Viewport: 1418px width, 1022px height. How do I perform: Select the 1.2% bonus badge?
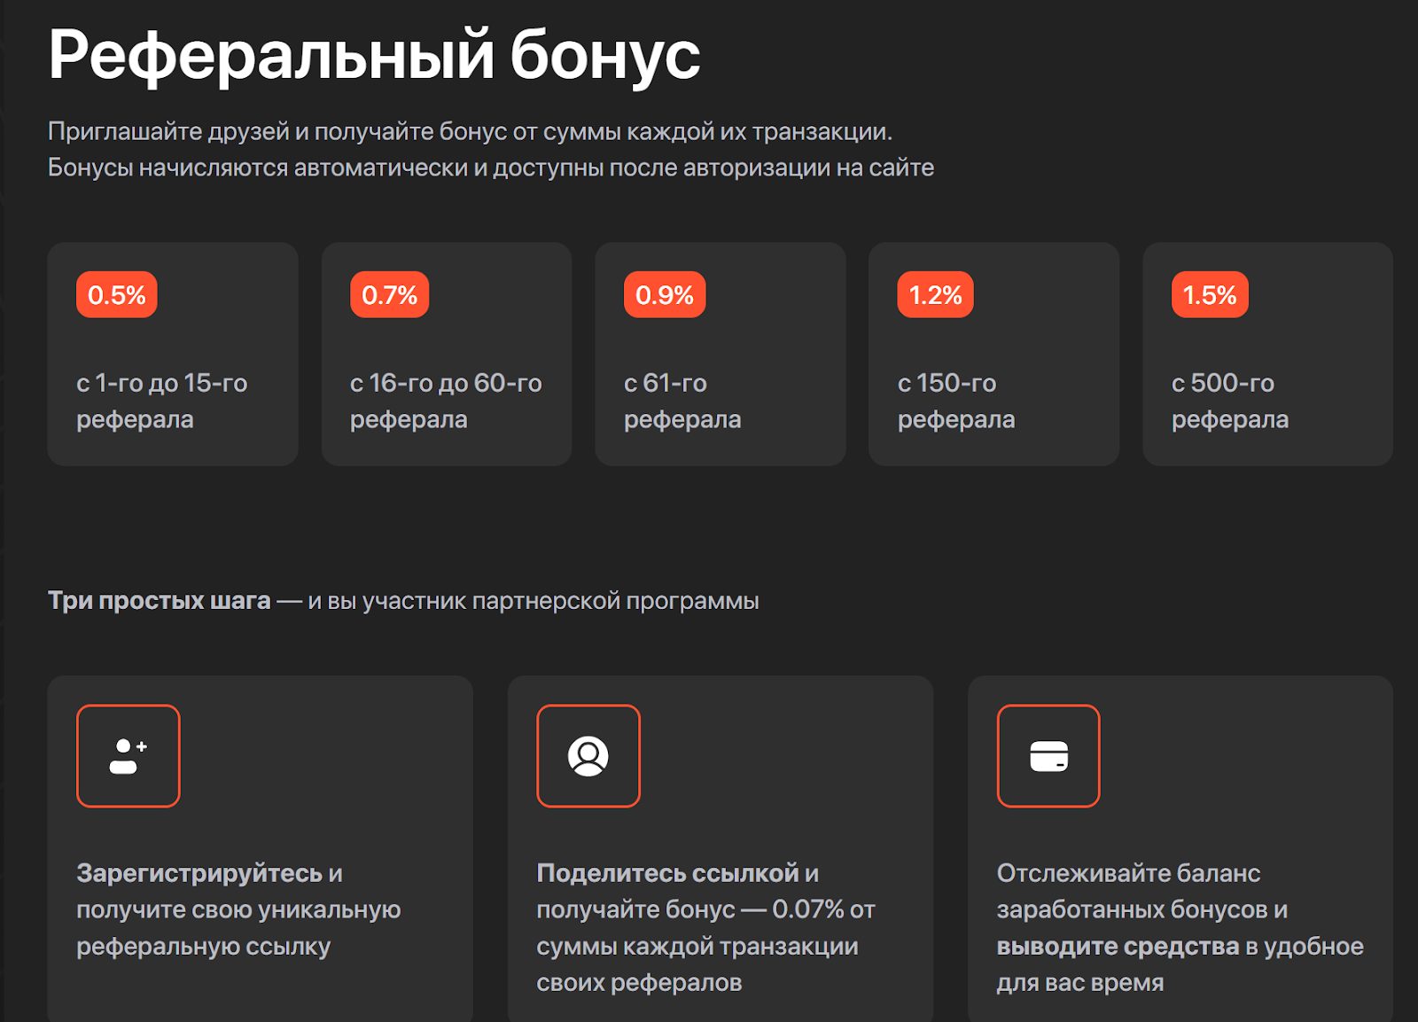coord(935,295)
